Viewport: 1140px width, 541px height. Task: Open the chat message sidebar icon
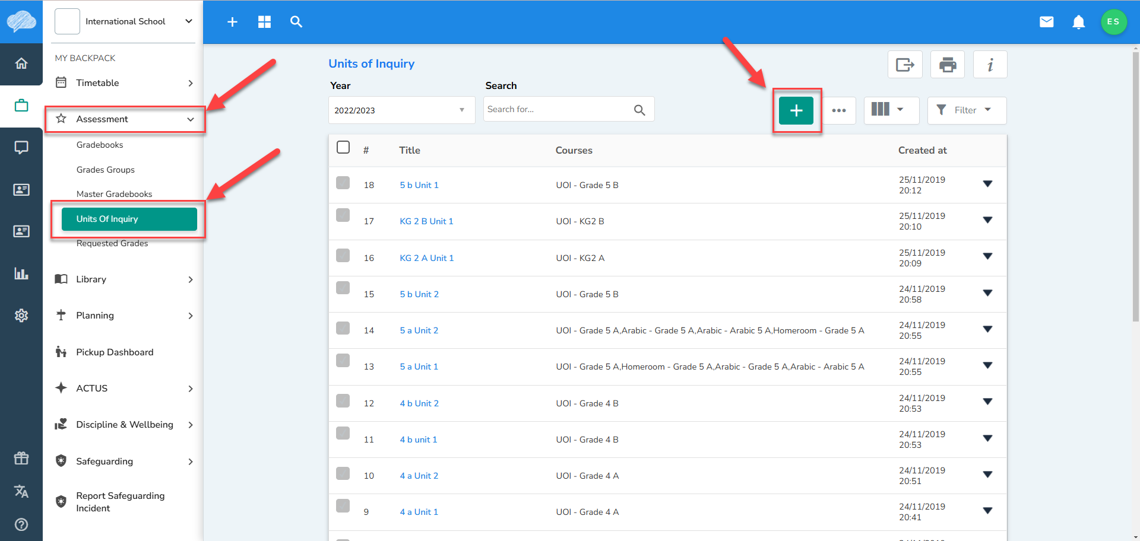point(21,148)
